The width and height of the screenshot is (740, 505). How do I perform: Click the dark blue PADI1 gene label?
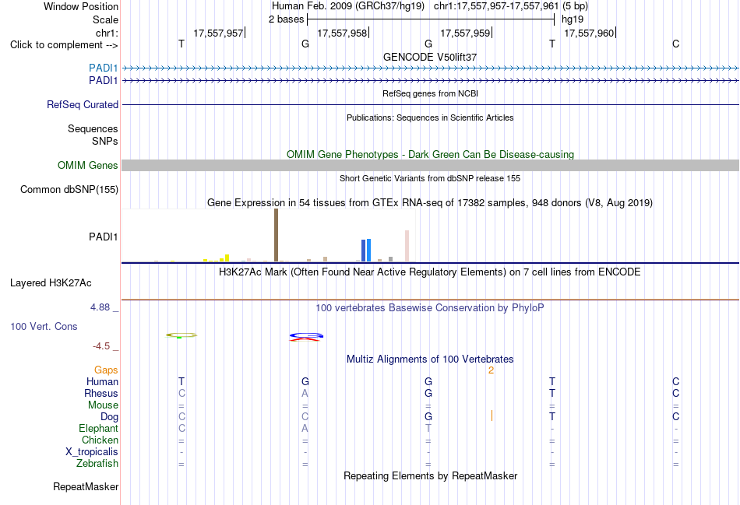(103, 81)
